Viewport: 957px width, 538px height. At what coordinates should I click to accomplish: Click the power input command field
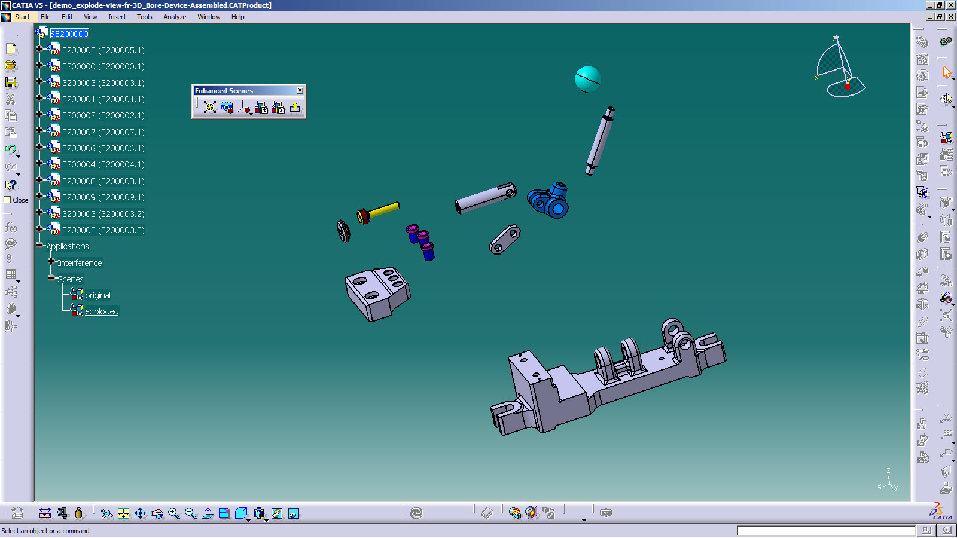point(826,531)
